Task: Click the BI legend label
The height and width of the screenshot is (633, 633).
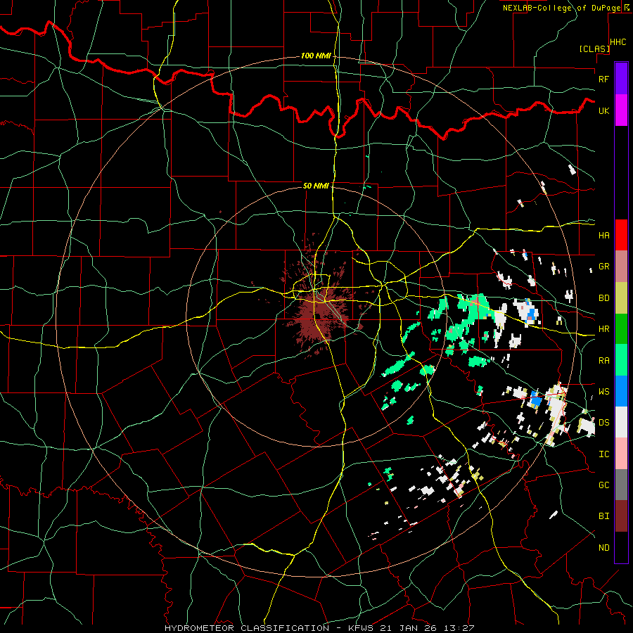Action: tap(603, 516)
